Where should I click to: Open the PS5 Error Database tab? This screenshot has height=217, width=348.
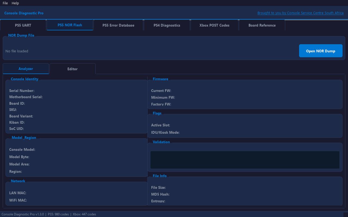118,25
